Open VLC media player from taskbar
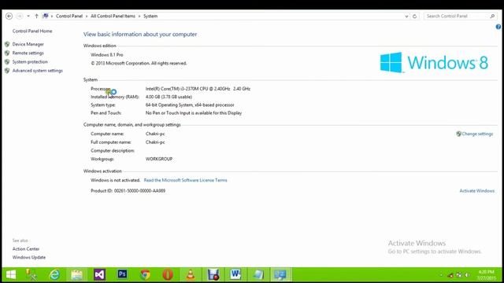Viewport: 504px width, 283px height. (191, 274)
